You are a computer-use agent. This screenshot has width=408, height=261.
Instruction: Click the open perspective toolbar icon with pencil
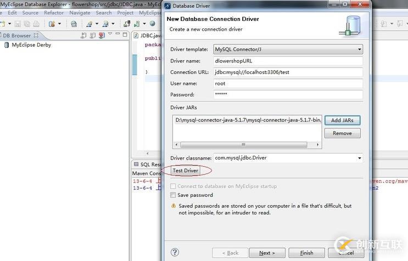[x=90, y=24]
